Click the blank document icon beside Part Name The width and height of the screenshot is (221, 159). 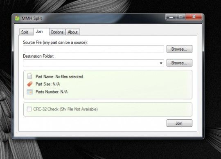[x=29, y=76]
